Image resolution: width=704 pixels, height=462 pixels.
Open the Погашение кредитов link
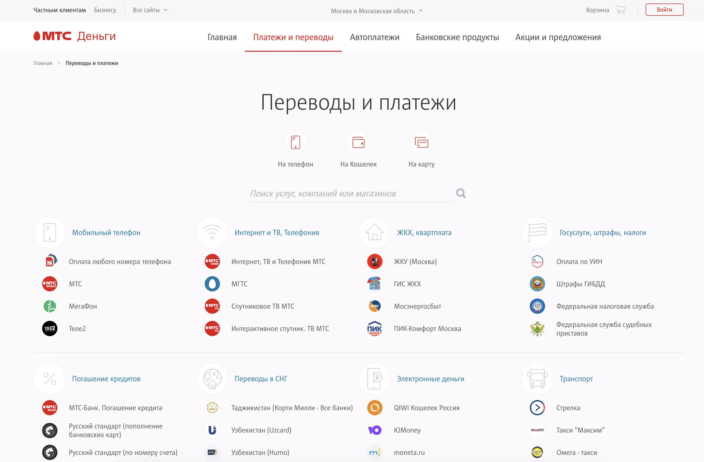pyautogui.click(x=106, y=379)
